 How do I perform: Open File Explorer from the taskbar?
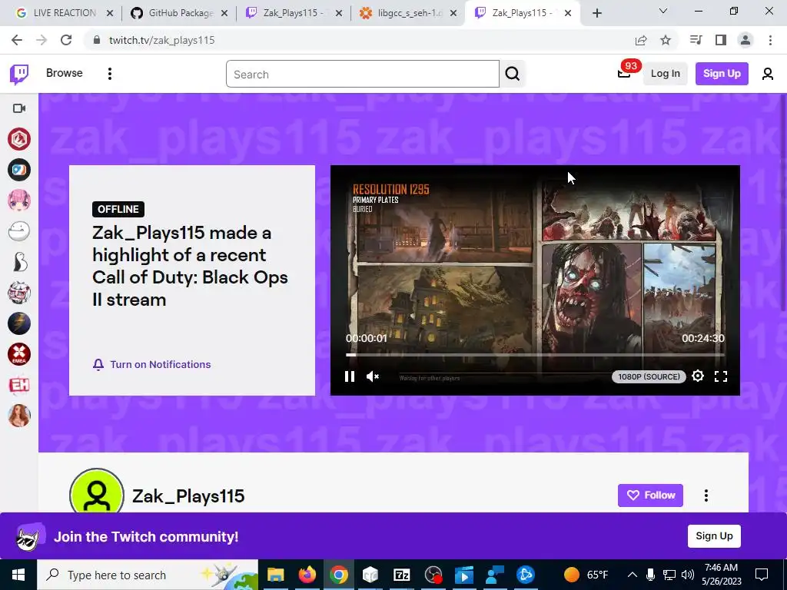click(276, 575)
